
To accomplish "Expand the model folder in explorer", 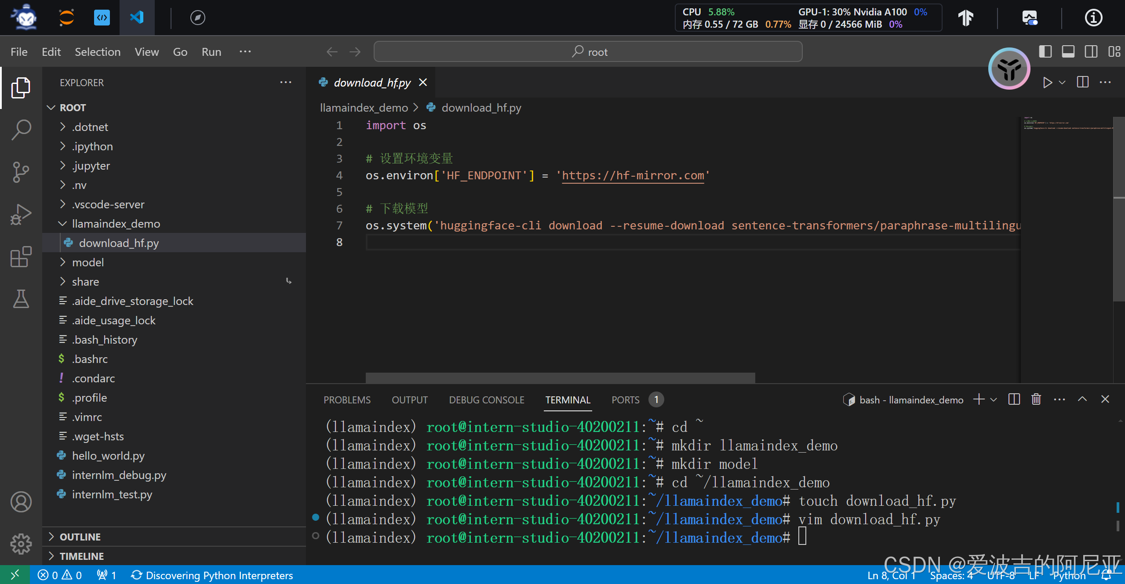I will pyautogui.click(x=88, y=262).
